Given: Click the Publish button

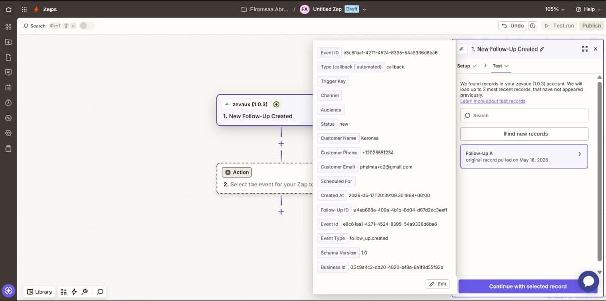Looking at the screenshot, I should 591,26.
